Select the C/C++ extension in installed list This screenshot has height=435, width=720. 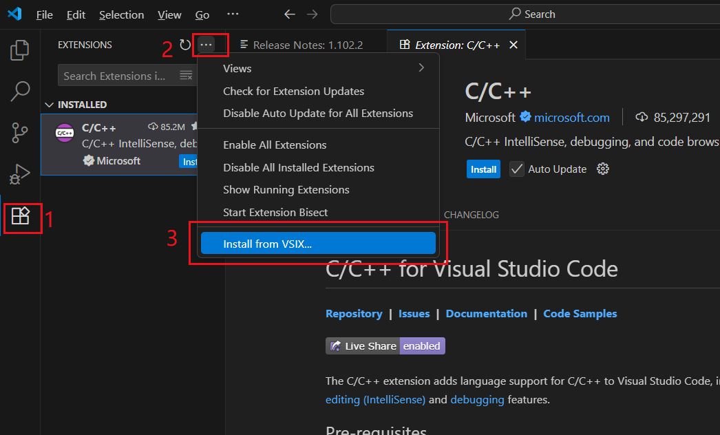119,145
